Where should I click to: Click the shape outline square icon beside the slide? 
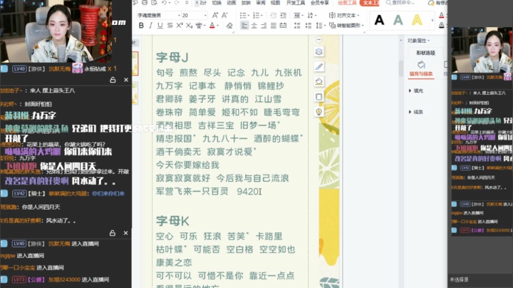(x=319, y=97)
